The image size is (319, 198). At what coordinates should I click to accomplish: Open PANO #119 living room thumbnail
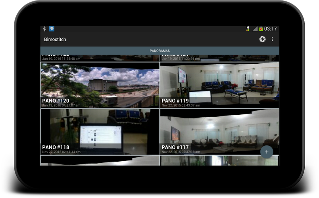pos(219,85)
